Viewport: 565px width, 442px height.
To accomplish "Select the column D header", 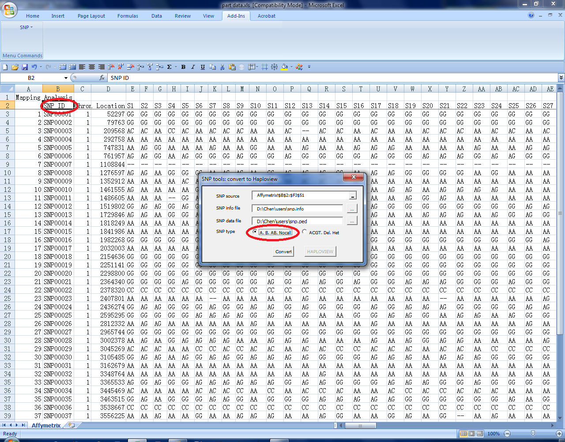I will 108,89.
